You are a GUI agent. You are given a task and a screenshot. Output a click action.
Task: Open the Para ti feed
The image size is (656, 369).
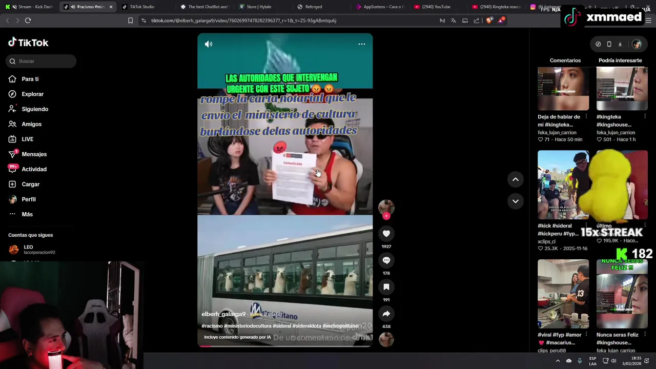[30, 79]
